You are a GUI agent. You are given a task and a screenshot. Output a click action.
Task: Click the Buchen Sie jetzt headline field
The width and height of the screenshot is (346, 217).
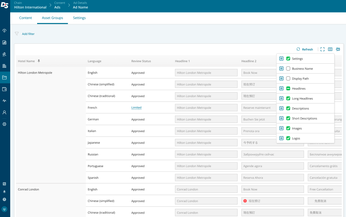(273, 119)
